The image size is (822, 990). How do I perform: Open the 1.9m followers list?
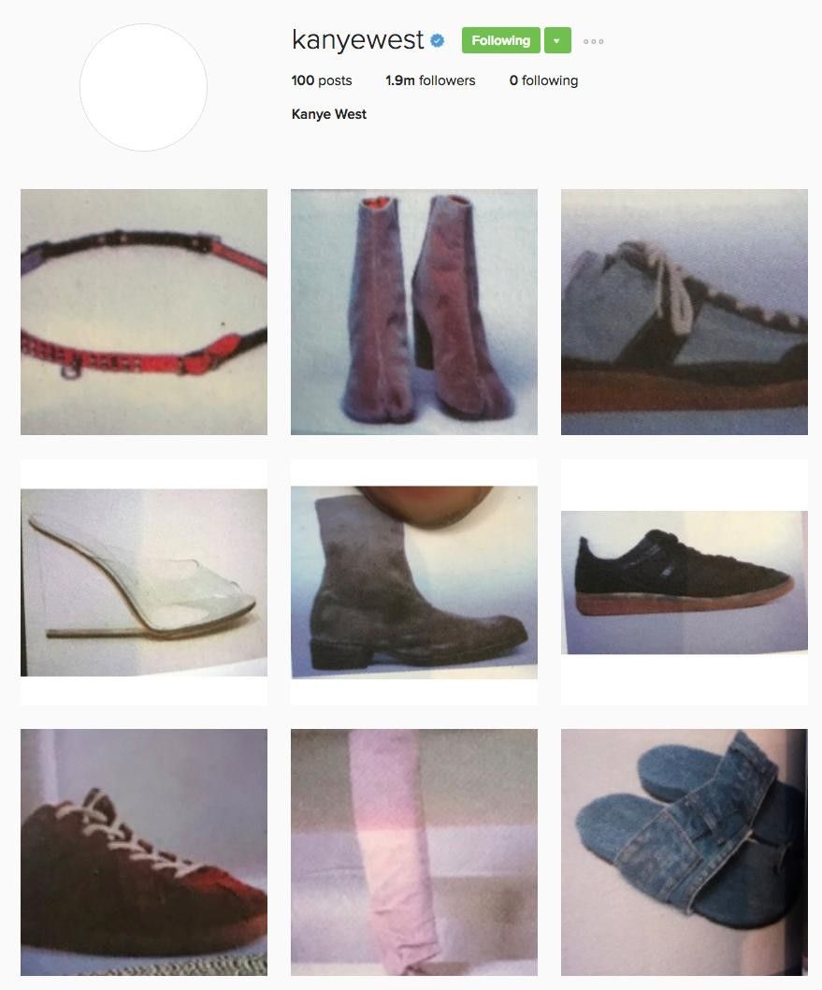pos(430,80)
